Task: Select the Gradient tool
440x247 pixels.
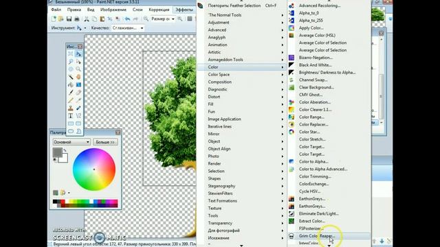Action: point(78,84)
